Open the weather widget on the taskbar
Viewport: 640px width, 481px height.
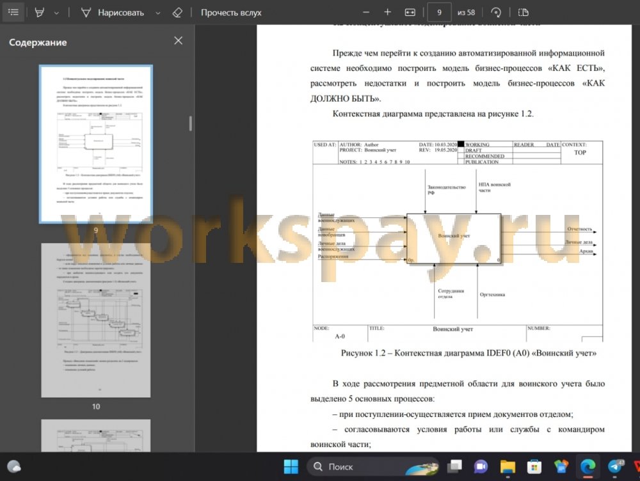[x=14, y=466]
